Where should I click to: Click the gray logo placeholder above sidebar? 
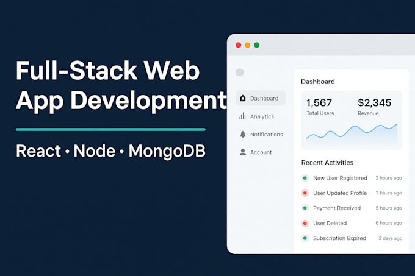(240, 73)
